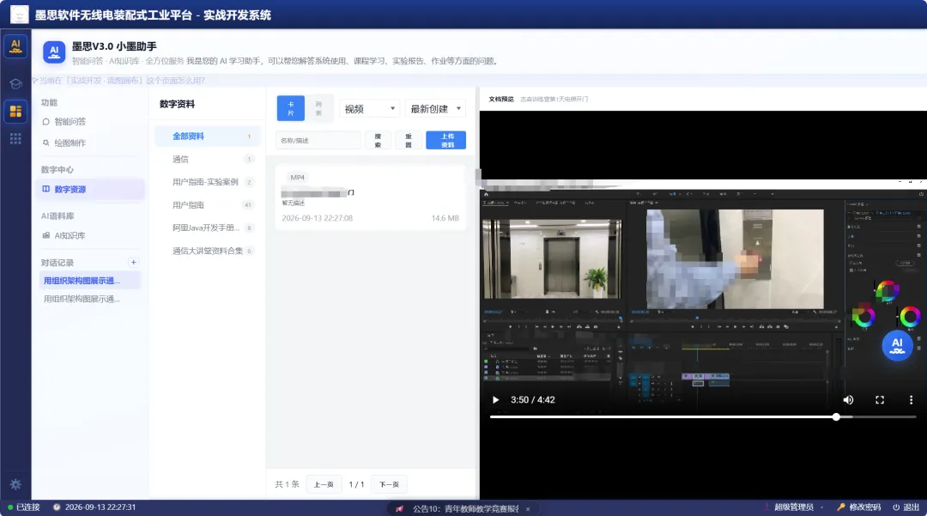Open the video more-options three-dot menu
927x516 pixels.
911,400
